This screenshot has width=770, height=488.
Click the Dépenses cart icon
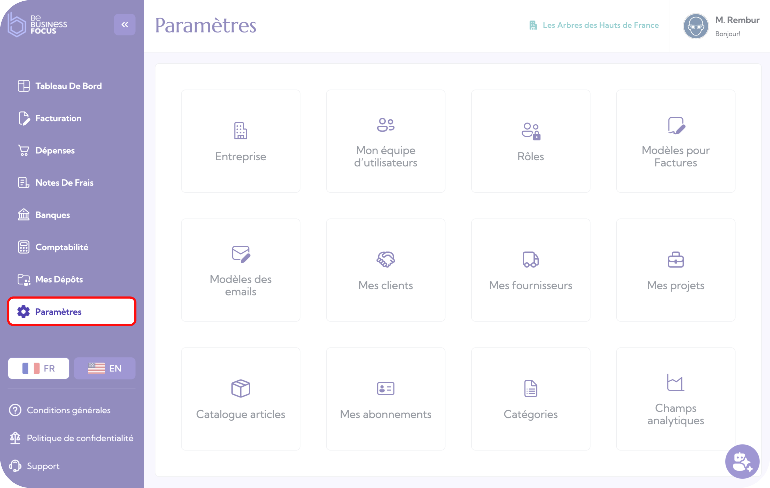pyautogui.click(x=24, y=150)
